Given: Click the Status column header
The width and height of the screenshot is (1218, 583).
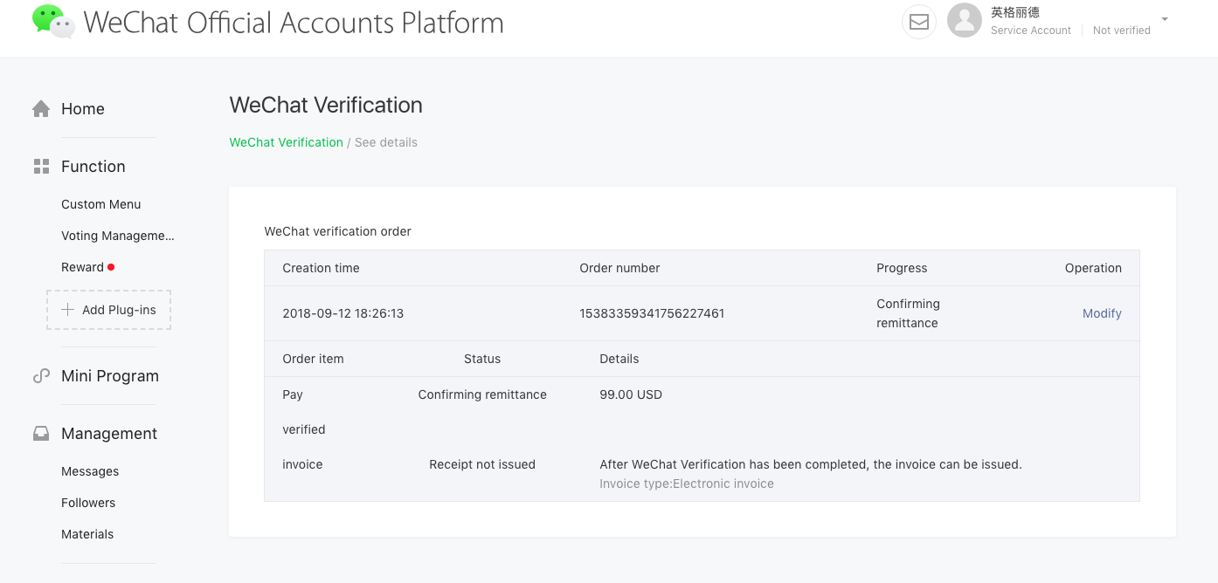Looking at the screenshot, I should pyautogui.click(x=482, y=359).
